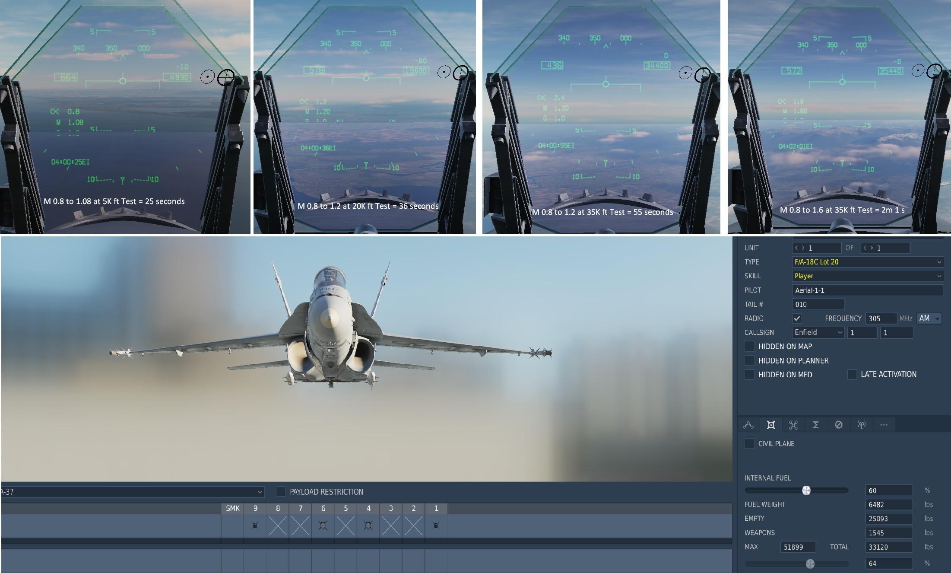This screenshot has width=951, height=573.
Task: Open the three-dots more options tab
Action: [884, 425]
